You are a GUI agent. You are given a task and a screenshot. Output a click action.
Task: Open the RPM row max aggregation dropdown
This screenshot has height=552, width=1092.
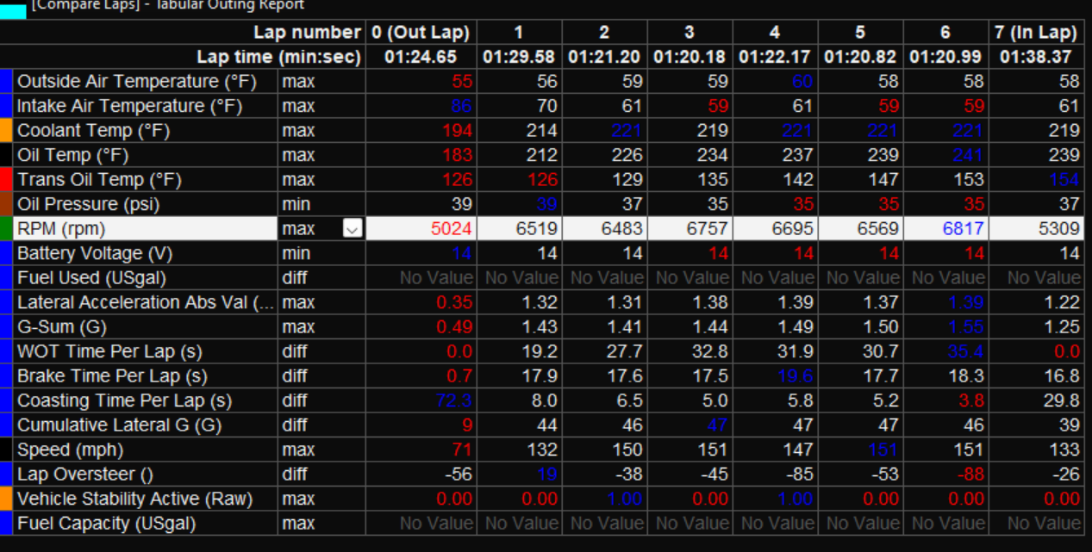coord(352,229)
